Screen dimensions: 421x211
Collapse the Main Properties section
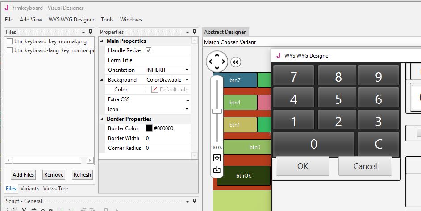tap(102, 41)
